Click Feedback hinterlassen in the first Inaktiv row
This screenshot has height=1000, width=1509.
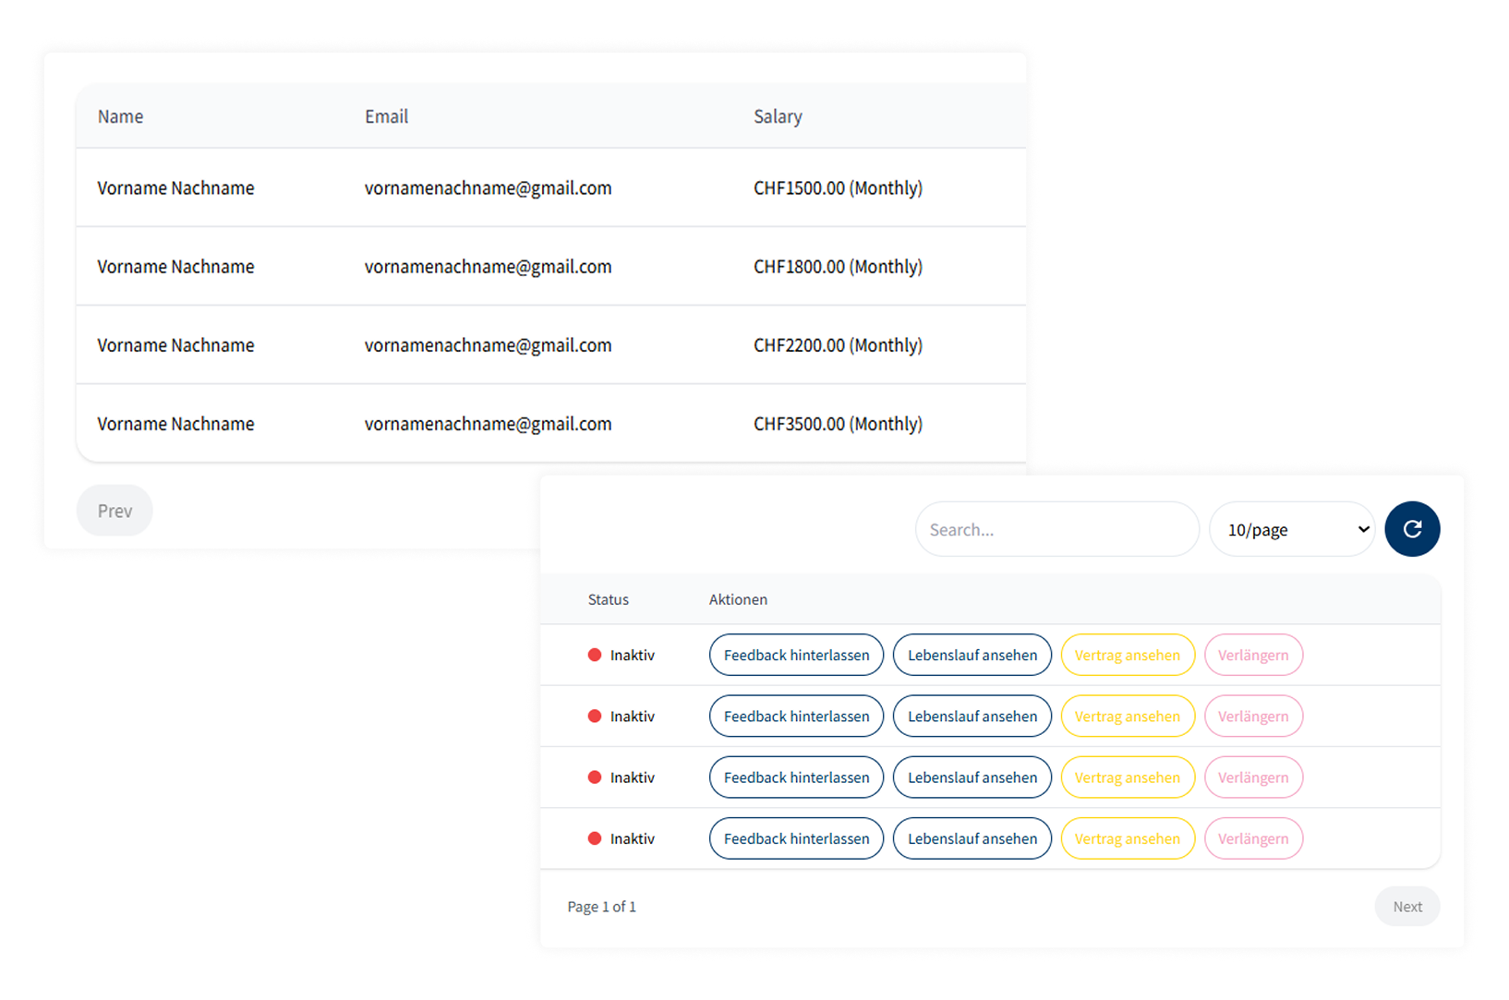click(x=796, y=655)
